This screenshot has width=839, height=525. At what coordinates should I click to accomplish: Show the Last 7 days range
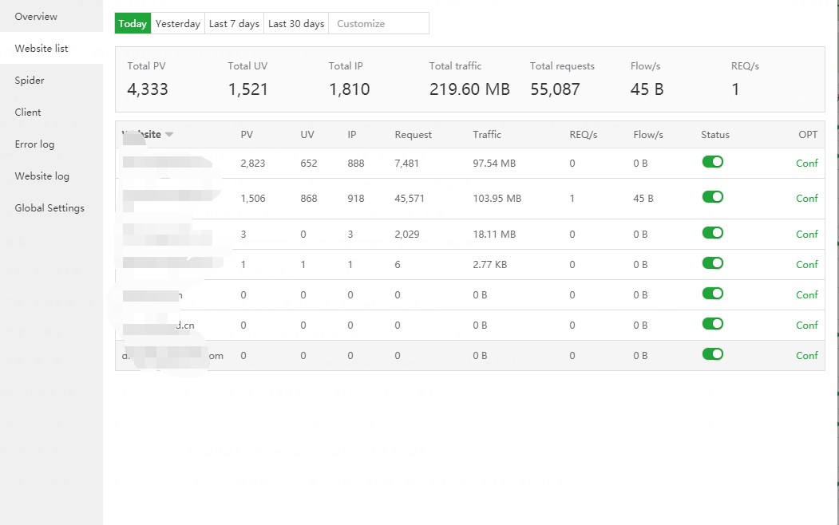(x=234, y=23)
